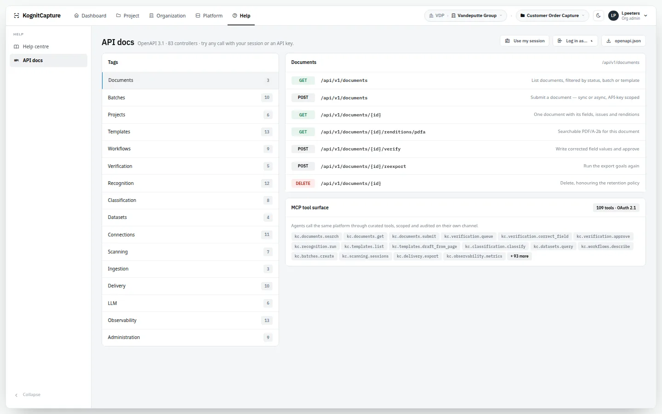
Task: Choose the Verification tag
Action: [190, 166]
